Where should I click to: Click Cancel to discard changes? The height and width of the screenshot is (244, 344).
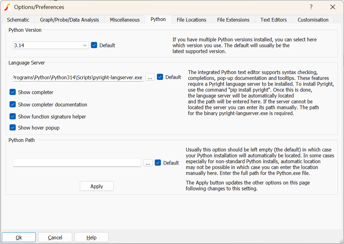coord(55,238)
